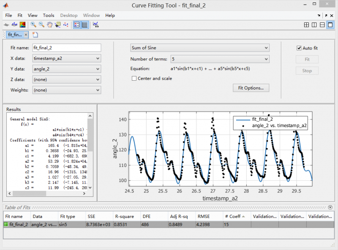Toggle the plot Legend toolbar button
Viewport: 338px width, 250px height.
[x=76, y=25]
